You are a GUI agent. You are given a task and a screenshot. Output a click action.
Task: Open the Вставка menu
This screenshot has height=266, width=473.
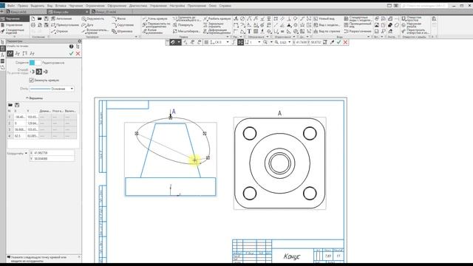click(x=61, y=6)
